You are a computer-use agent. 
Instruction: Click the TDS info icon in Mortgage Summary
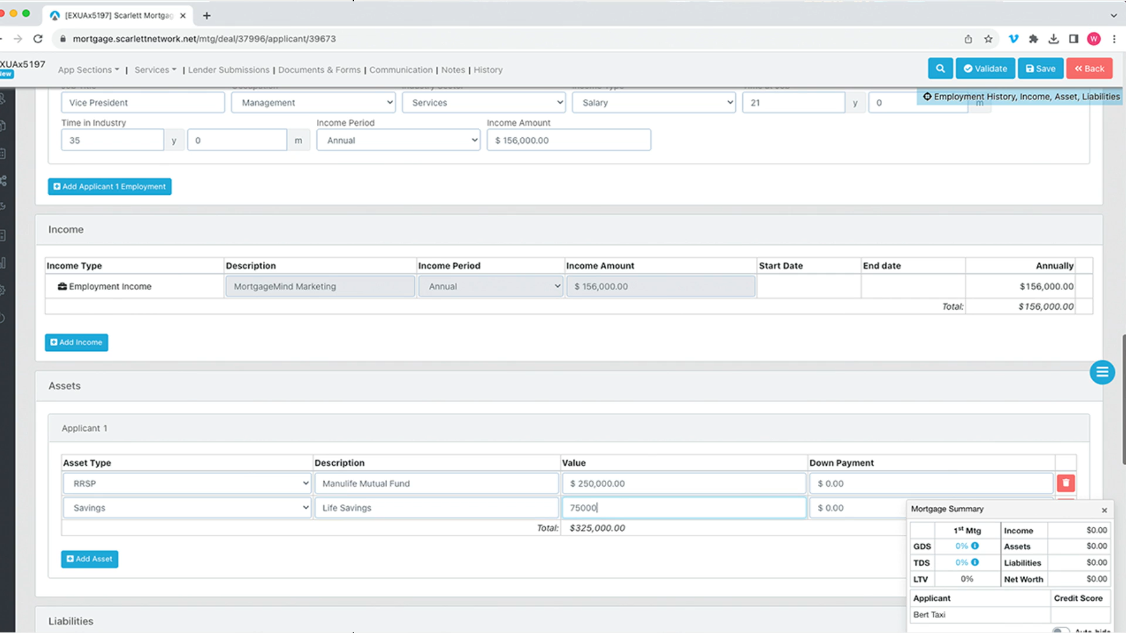[x=975, y=563]
